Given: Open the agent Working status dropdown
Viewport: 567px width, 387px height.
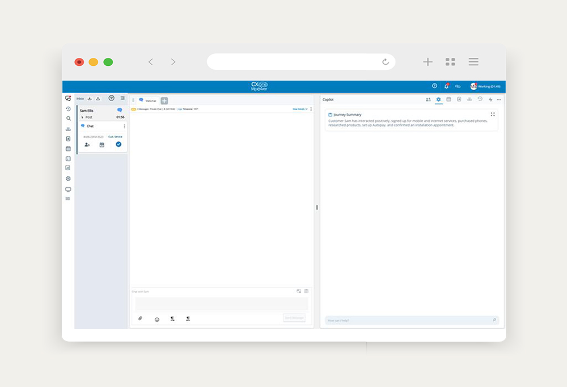Looking at the screenshot, I should pyautogui.click(x=488, y=86).
